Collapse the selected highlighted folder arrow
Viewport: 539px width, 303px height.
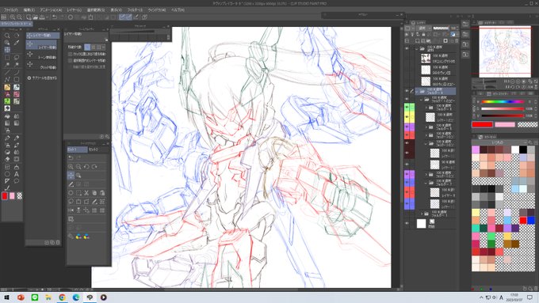coord(417,91)
